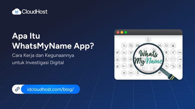Click the Vimeo V icon

[x=131, y=52]
